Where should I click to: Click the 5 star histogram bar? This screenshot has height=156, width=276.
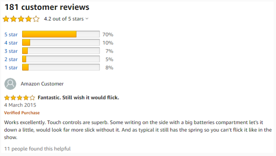(x=61, y=34)
